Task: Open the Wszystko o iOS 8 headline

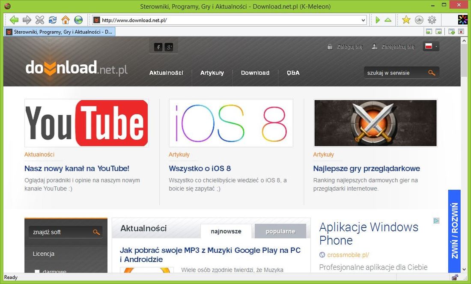Action: pyautogui.click(x=200, y=168)
